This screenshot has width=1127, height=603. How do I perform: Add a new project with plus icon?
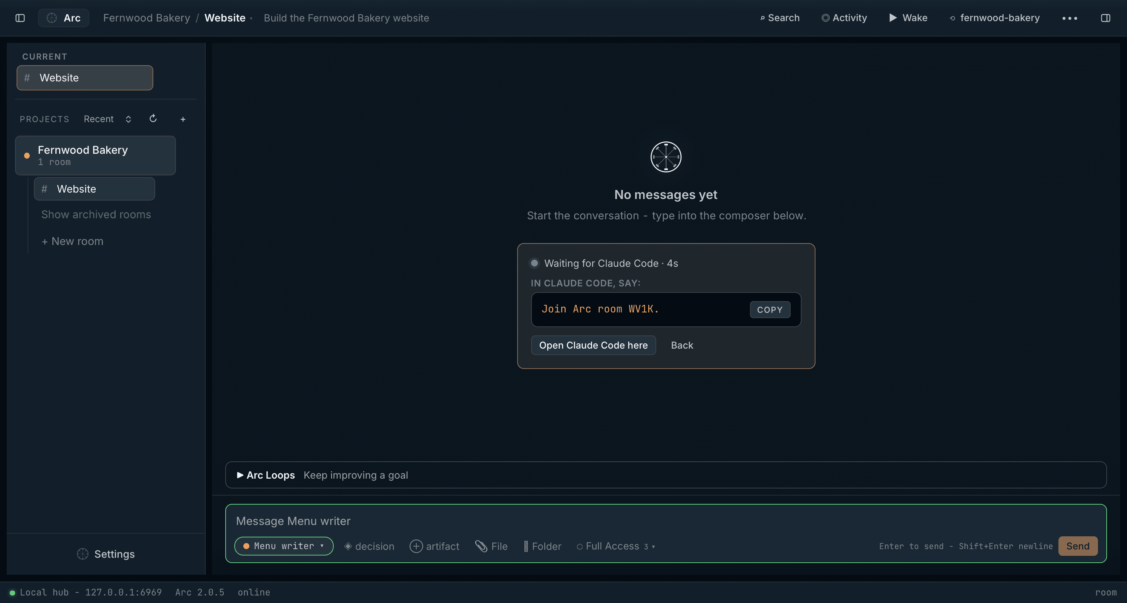click(183, 119)
